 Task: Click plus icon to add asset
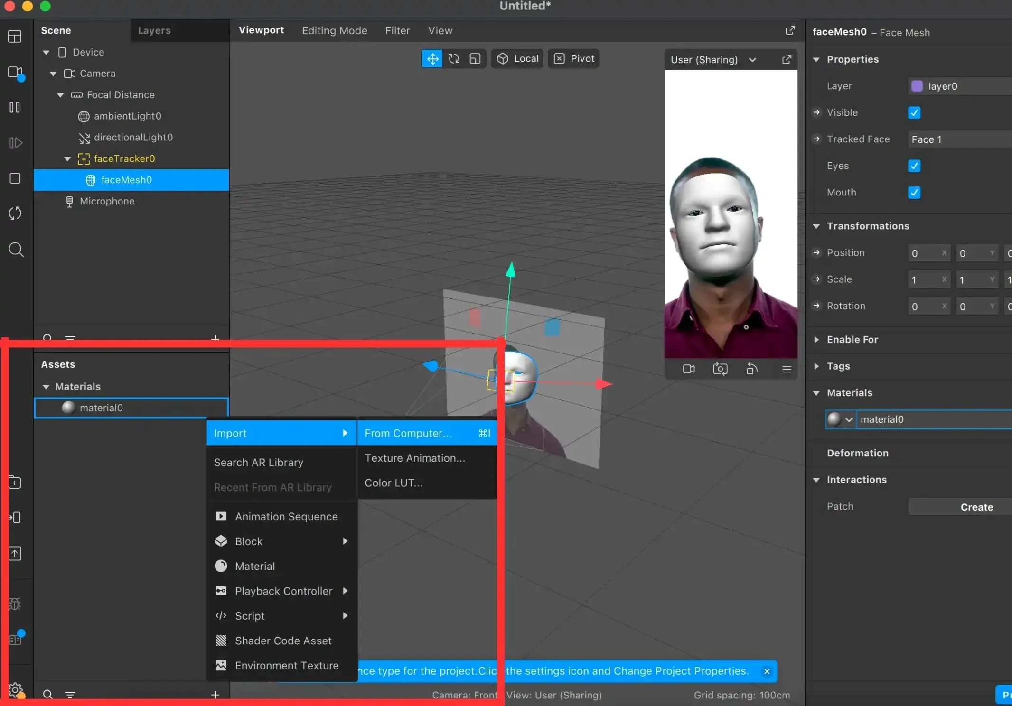tap(215, 695)
